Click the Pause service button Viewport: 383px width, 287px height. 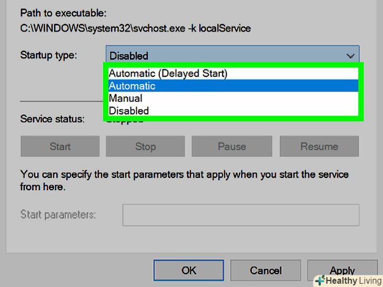(x=231, y=147)
